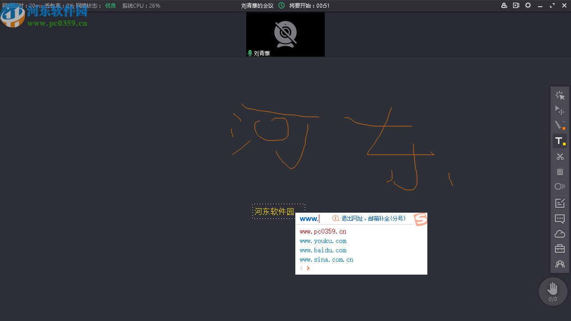Screen dimensions: 571x321
Task: Select the laser pointer tool
Action: point(560,95)
